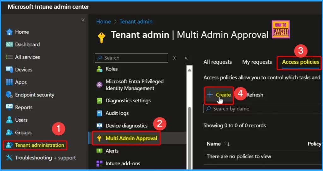323x171 pixels.
Task: Click the Diagnostics settings green icon
Action: coord(99,101)
